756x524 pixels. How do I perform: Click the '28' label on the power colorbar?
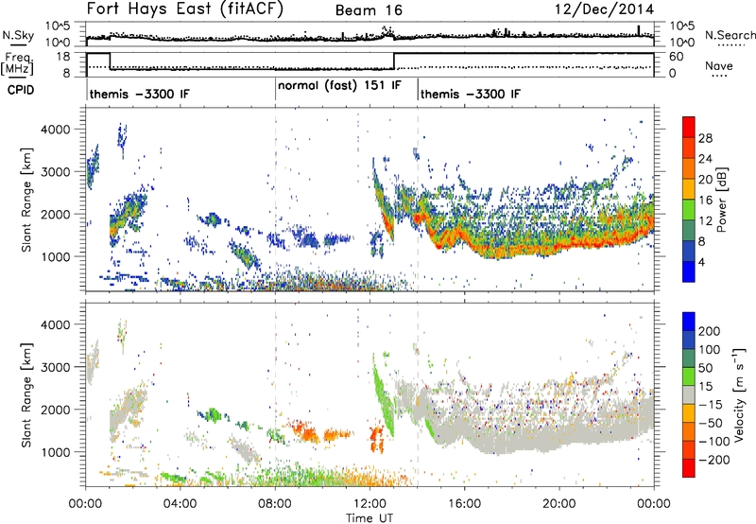(705, 138)
